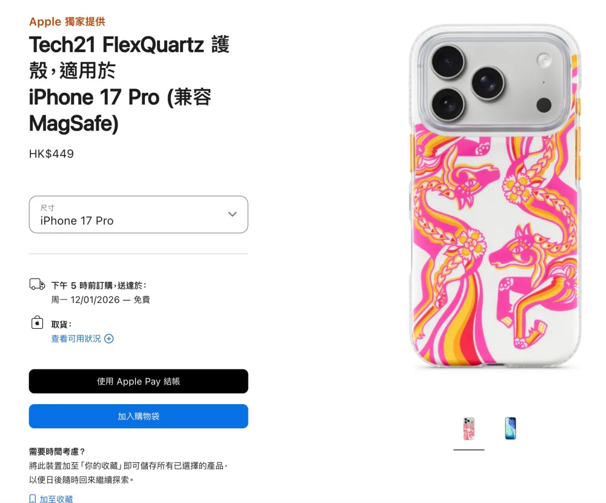Click the 取貨 pickup label

[61, 324]
